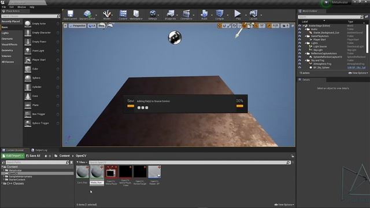Toggle visibility of Atmospheric Fog actor
Screen dimensions: 370x208
tap(299, 64)
